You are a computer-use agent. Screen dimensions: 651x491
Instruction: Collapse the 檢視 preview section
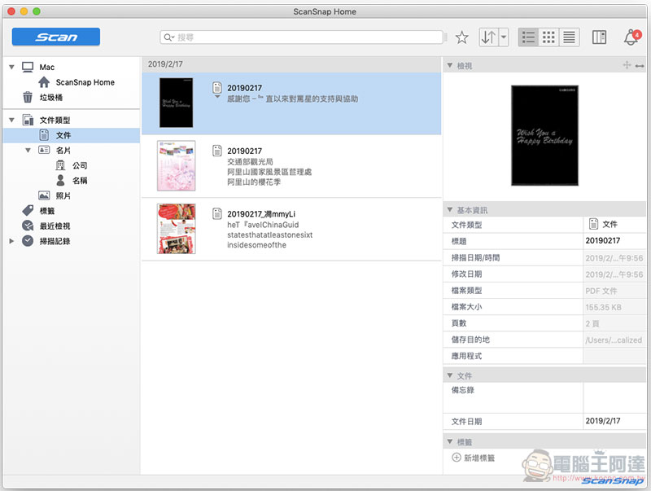[450, 66]
